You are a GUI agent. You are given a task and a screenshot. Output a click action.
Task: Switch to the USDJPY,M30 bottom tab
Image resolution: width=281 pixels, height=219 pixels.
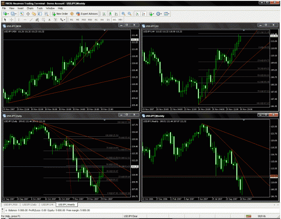coord(11,205)
